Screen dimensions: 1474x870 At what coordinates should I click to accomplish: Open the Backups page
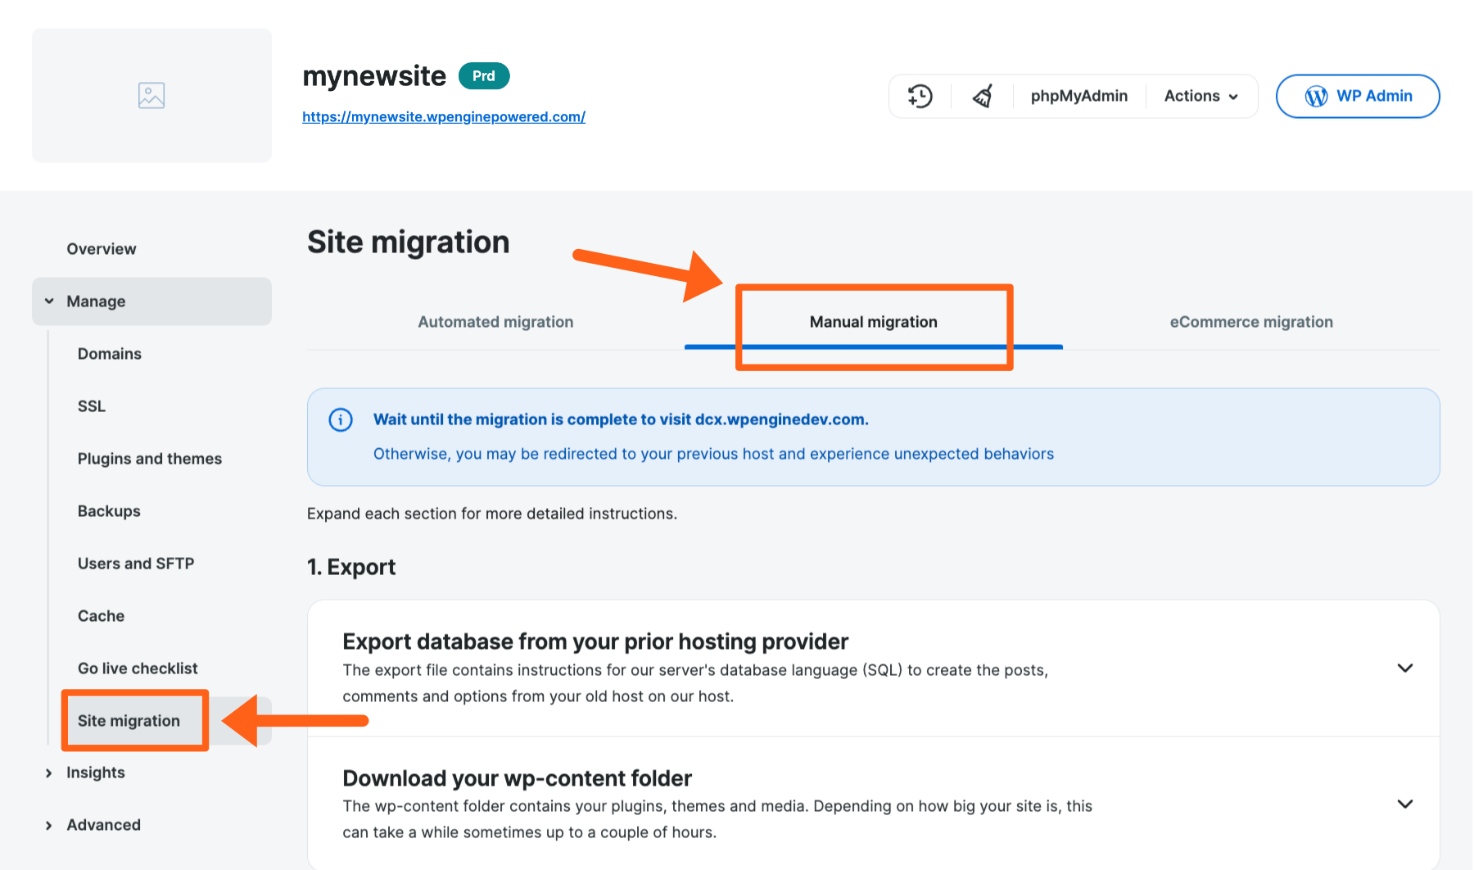(108, 510)
